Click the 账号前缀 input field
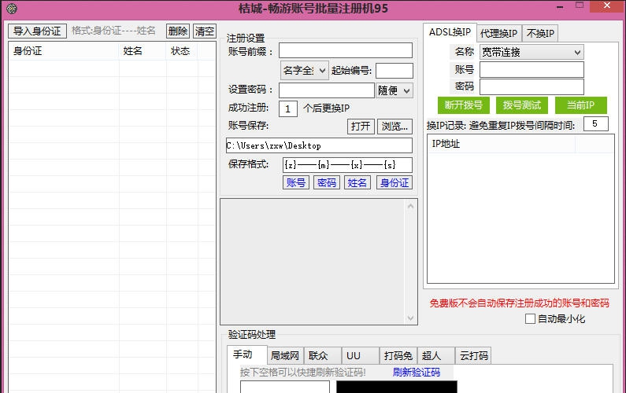Viewport: 626px width, 393px height. [345, 51]
